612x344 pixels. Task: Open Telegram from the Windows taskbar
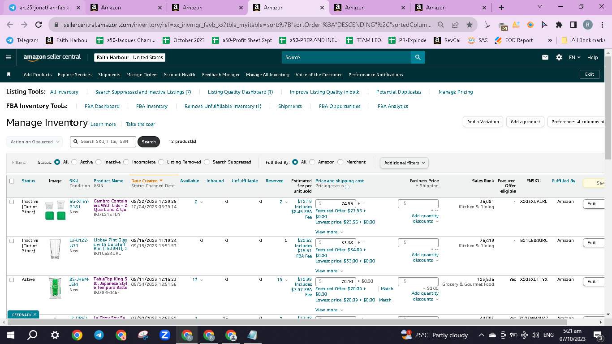(99, 335)
